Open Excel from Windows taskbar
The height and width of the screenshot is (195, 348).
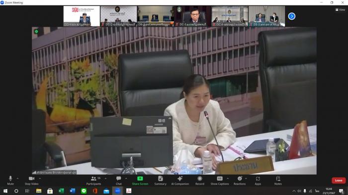click(x=61, y=191)
